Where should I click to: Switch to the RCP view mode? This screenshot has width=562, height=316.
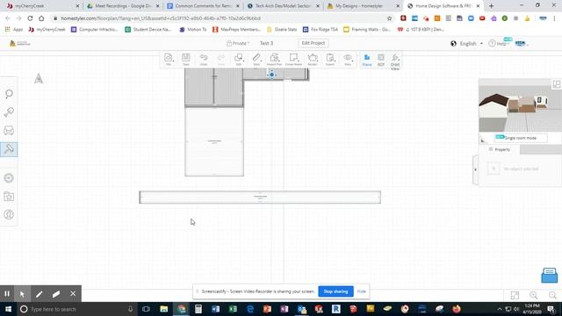pyautogui.click(x=381, y=60)
